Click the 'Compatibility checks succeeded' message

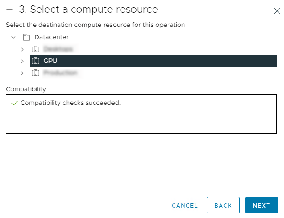click(70, 103)
